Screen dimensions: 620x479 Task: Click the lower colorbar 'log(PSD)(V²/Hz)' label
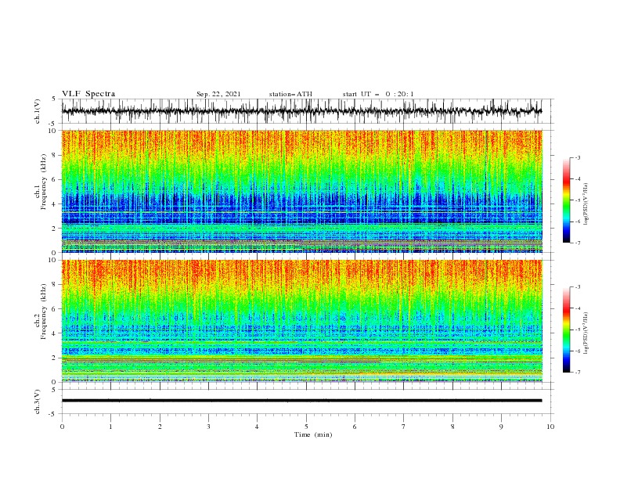586,333
